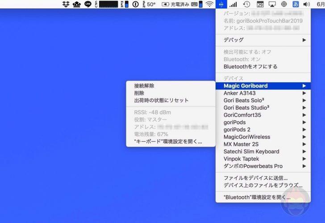Expand the MagicGoriWireless submenu arrow

click(x=304, y=137)
